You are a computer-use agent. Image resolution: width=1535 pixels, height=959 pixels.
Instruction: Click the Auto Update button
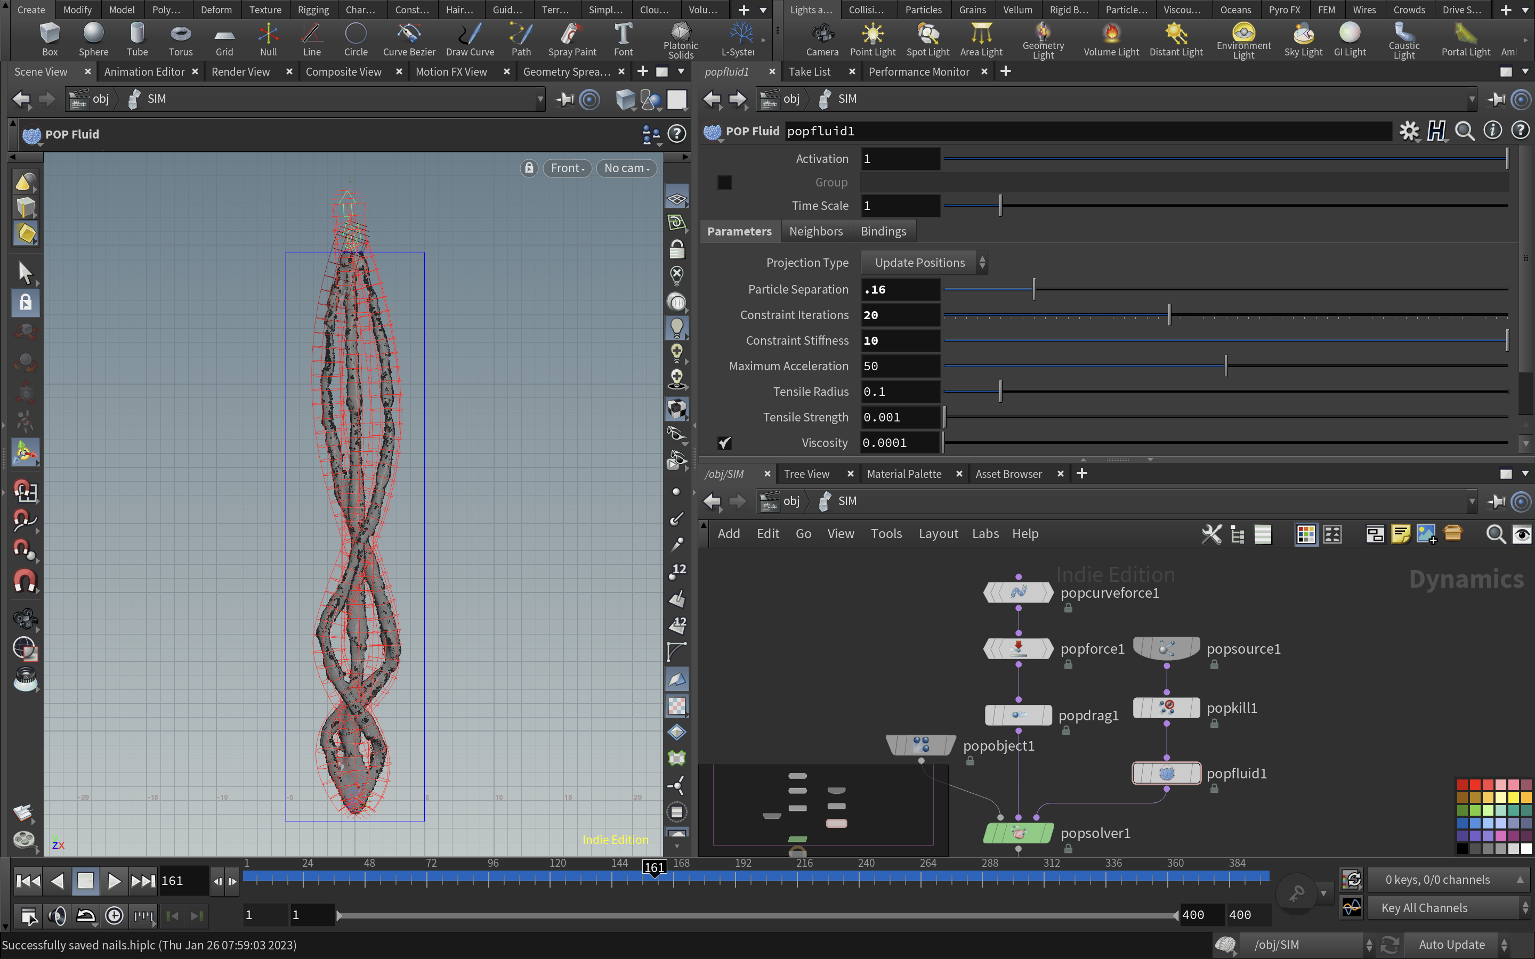click(1451, 945)
